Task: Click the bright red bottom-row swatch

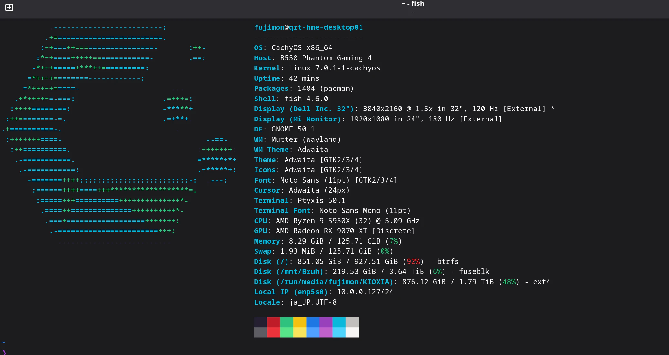Action: click(x=274, y=332)
